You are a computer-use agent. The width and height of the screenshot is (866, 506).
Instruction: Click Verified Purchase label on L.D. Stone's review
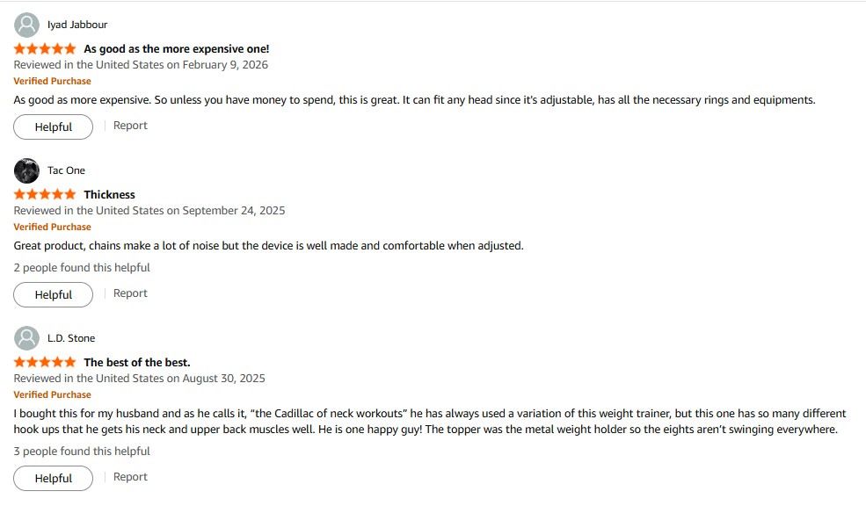(x=52, y=394)
